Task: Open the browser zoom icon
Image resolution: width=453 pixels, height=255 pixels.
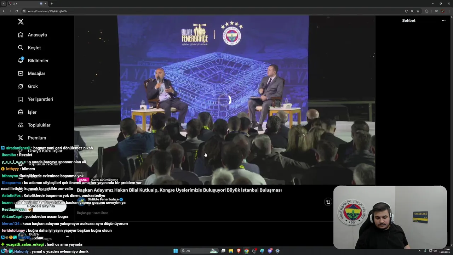Action: click(412, 11)
